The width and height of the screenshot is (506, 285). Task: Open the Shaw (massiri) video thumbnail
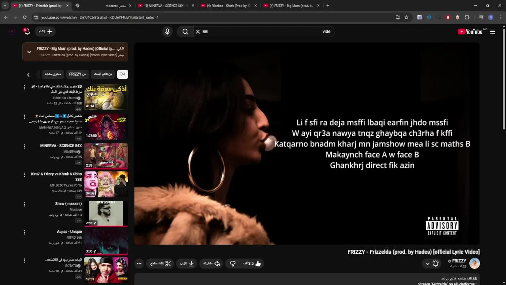106,213
